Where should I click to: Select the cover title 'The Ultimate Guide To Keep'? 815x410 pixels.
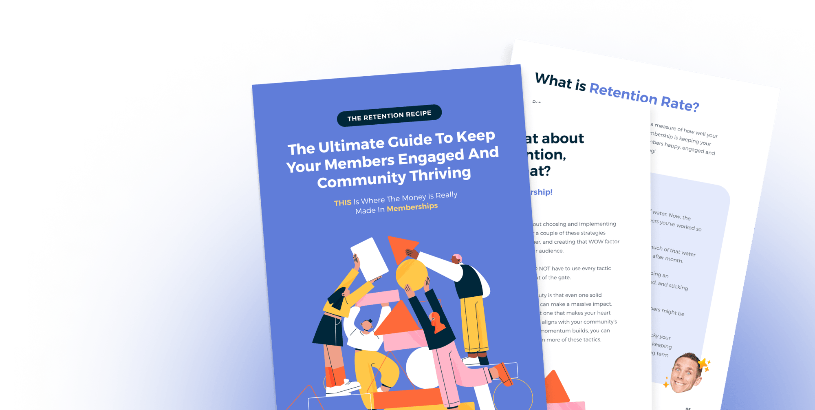click(391, 143)
